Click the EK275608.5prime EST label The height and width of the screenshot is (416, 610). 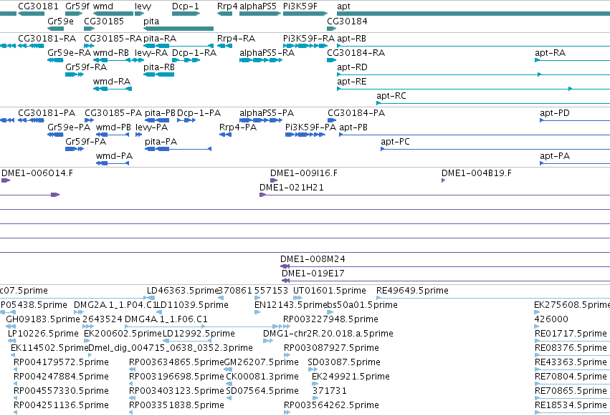coord(572,305)
